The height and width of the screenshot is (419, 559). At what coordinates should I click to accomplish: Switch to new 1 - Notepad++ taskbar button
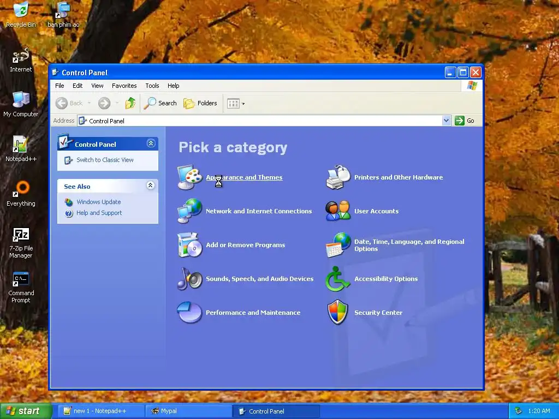[x=100, y=411]
